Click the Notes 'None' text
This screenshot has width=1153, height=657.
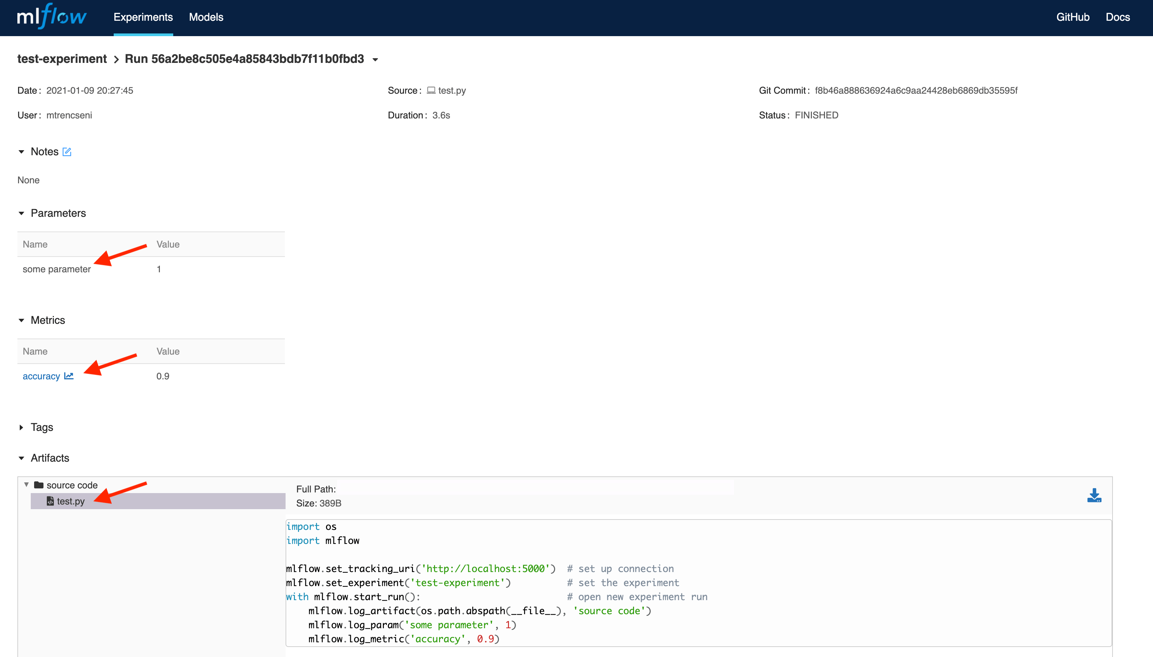coord(28,180)
